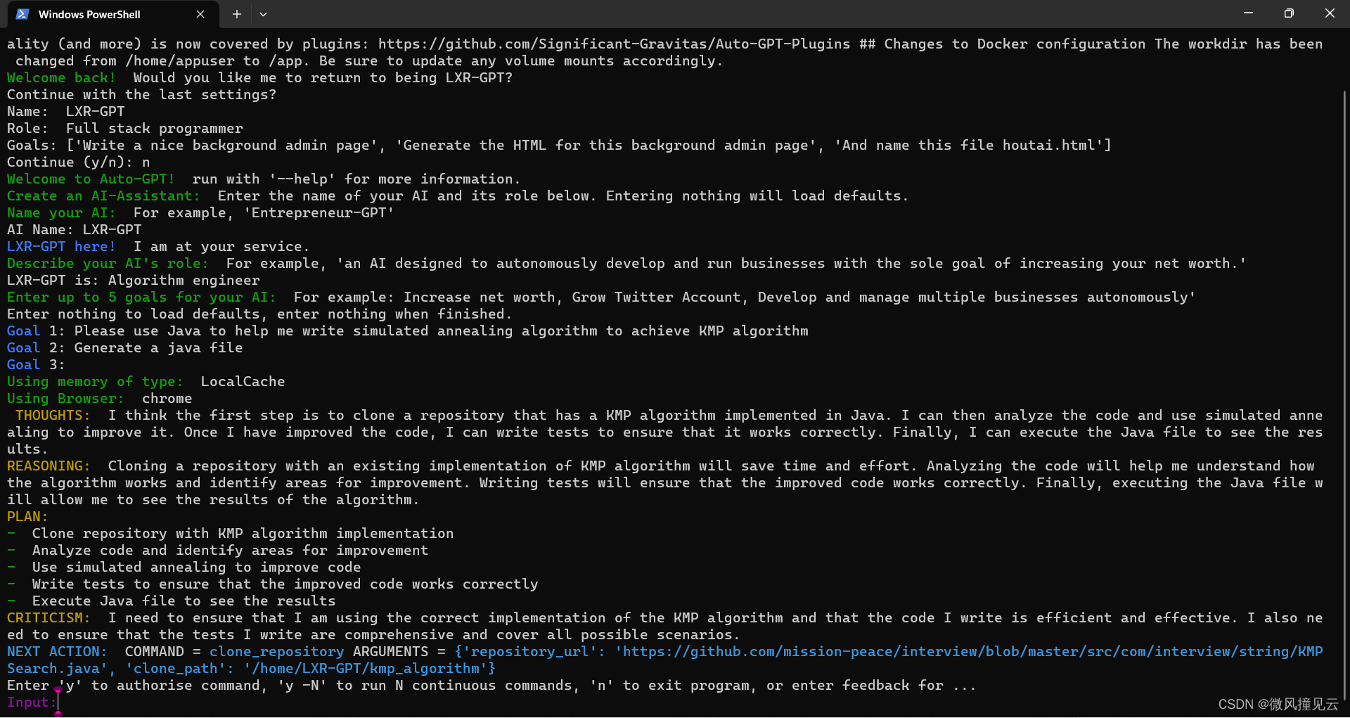The image size is (1350, 718).
Task: Click 'Clone repository with KMP algorithm implementation' line
Action: [243, 533]
